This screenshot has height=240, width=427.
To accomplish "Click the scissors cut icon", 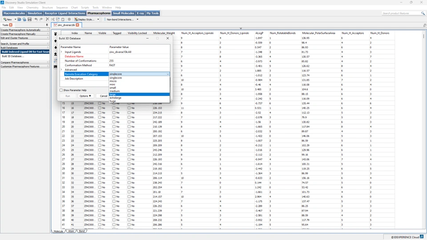I will 52,19.
